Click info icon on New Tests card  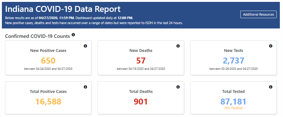point(270,46)
